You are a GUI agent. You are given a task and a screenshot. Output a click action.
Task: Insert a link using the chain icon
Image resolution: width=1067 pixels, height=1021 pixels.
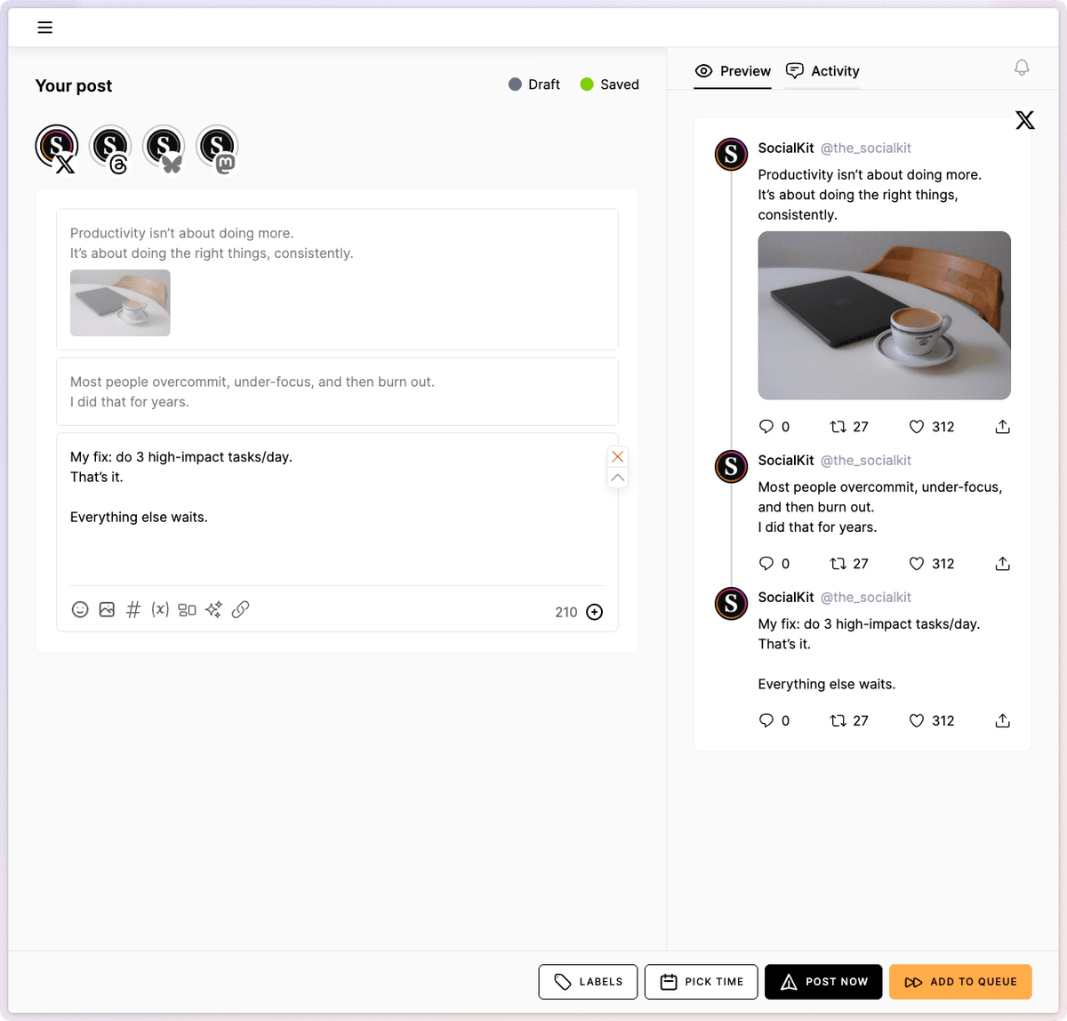point(240,610)
